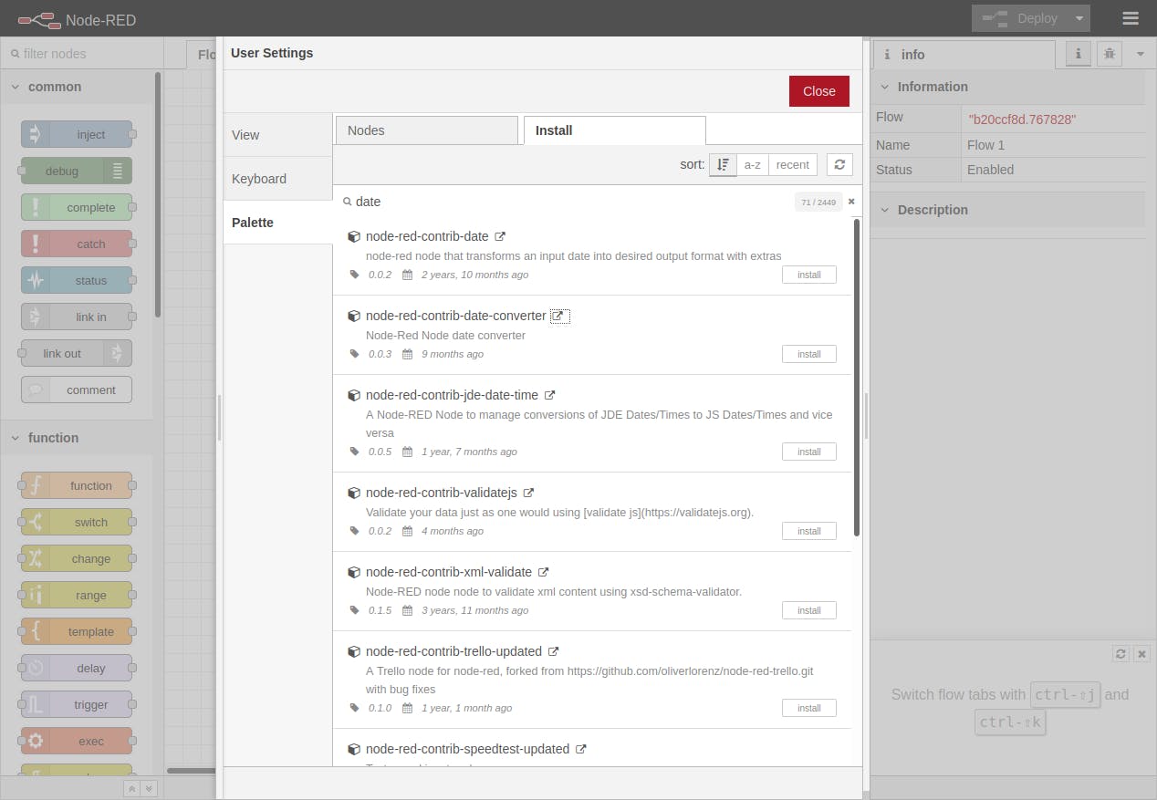This screenshot has width=1157, height=800.
Task: Switch to the Nodes tab
Action: [426, 130]
